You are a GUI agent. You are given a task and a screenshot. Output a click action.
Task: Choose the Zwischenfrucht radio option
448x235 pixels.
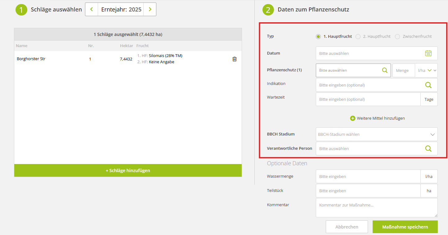tap(397, 37)
